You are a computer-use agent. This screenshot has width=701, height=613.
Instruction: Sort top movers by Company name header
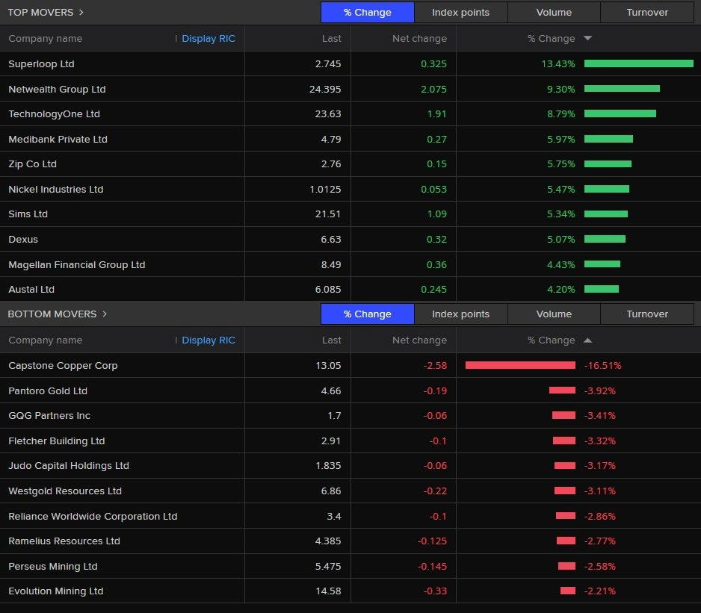pyautogui.click(x=46, y=38)
